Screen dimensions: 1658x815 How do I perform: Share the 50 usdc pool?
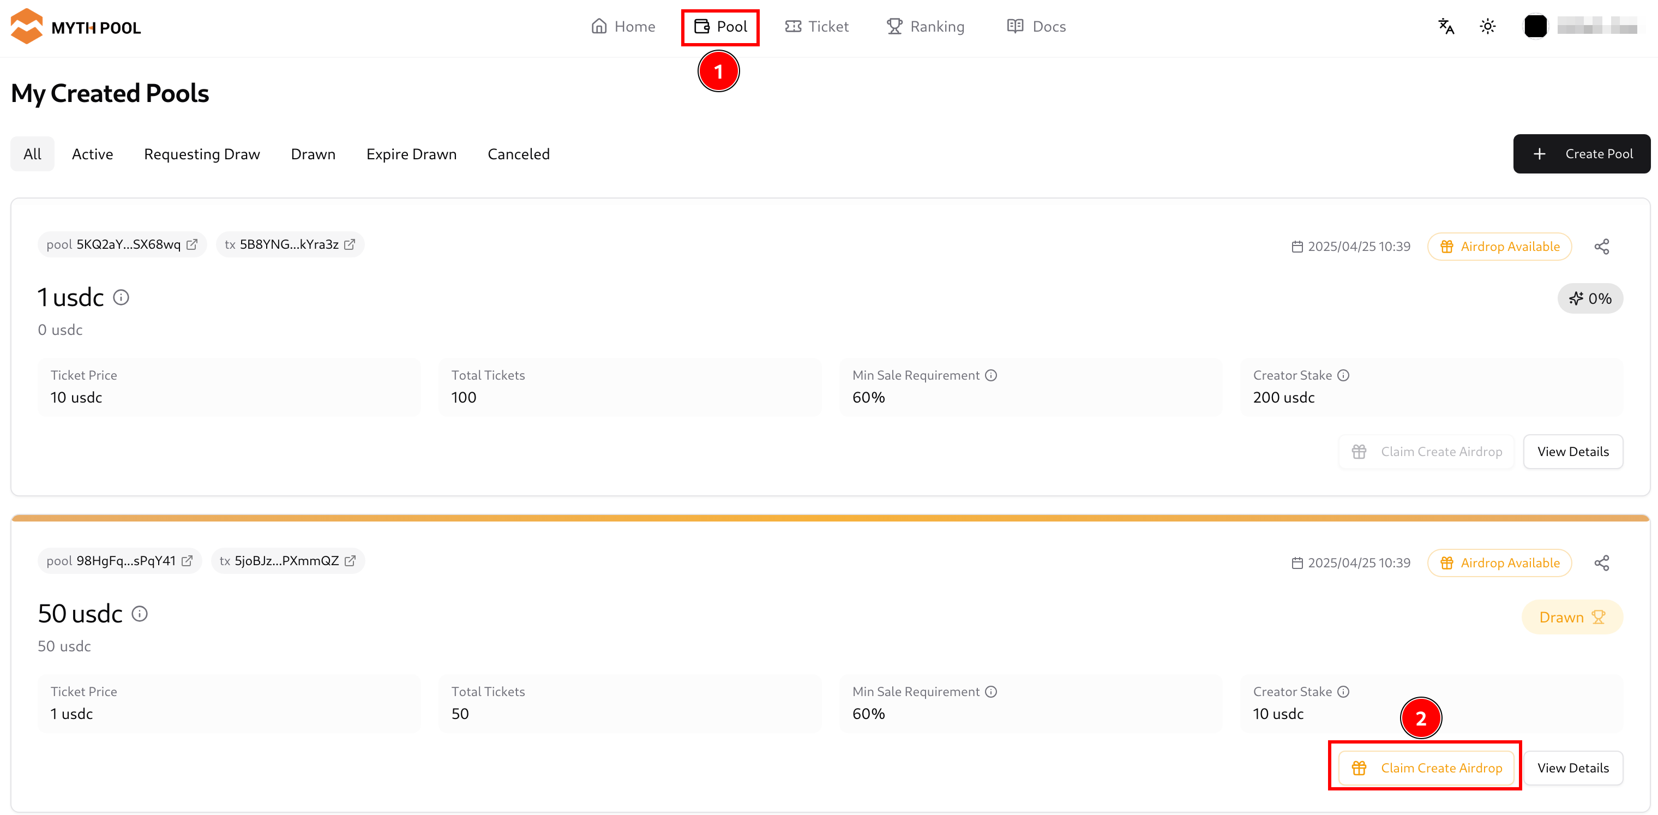click(1601, 564)
